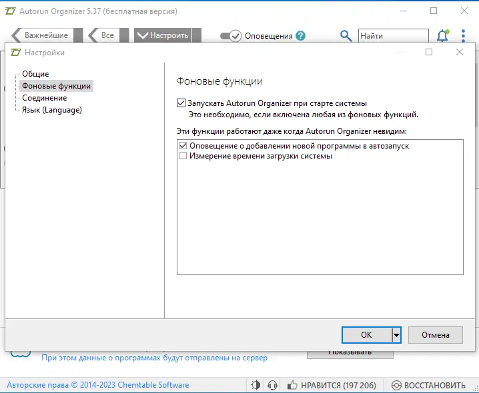Select Соединение in the settings tree
This screenshot has height=393, width=479.
(x=44, y=98)
